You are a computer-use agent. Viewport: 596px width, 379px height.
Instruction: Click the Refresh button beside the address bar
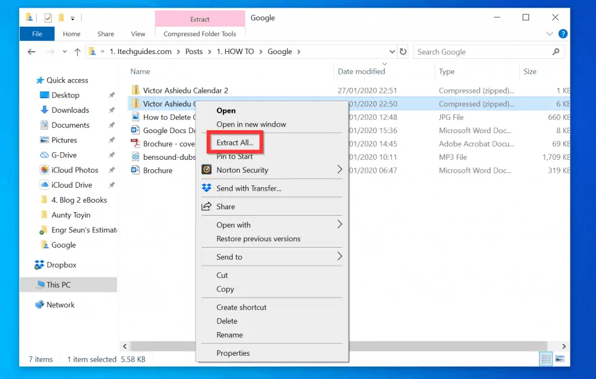pyautogui.click(x=403, y=52)
